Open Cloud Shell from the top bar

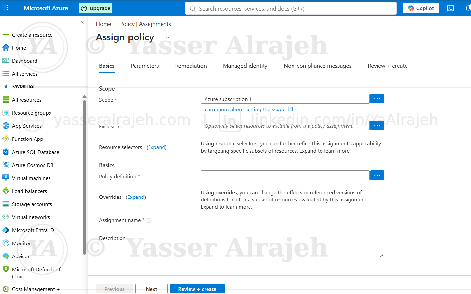(x=450, y=8)
